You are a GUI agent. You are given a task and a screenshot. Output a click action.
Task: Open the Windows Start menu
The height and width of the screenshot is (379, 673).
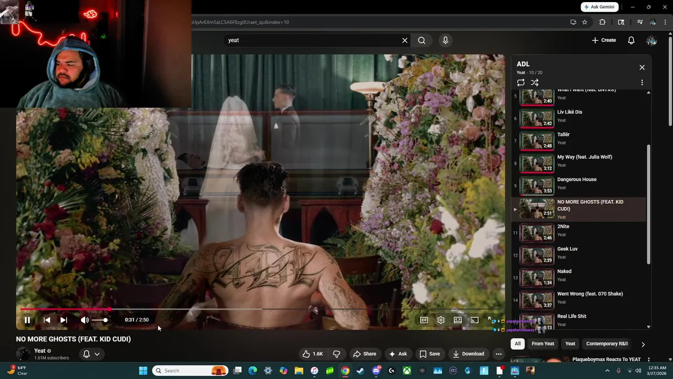[x=143, y=371]
